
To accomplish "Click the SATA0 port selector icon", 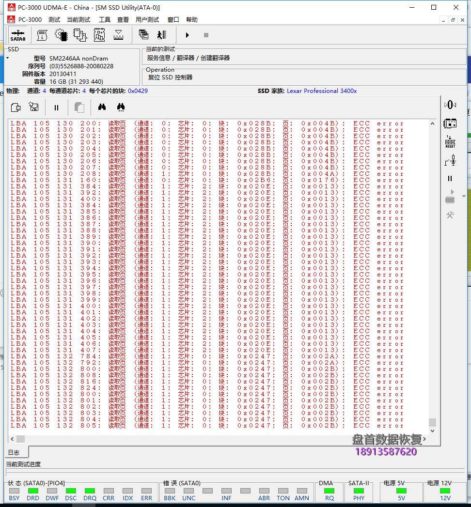I will click(x=18, y=35).
